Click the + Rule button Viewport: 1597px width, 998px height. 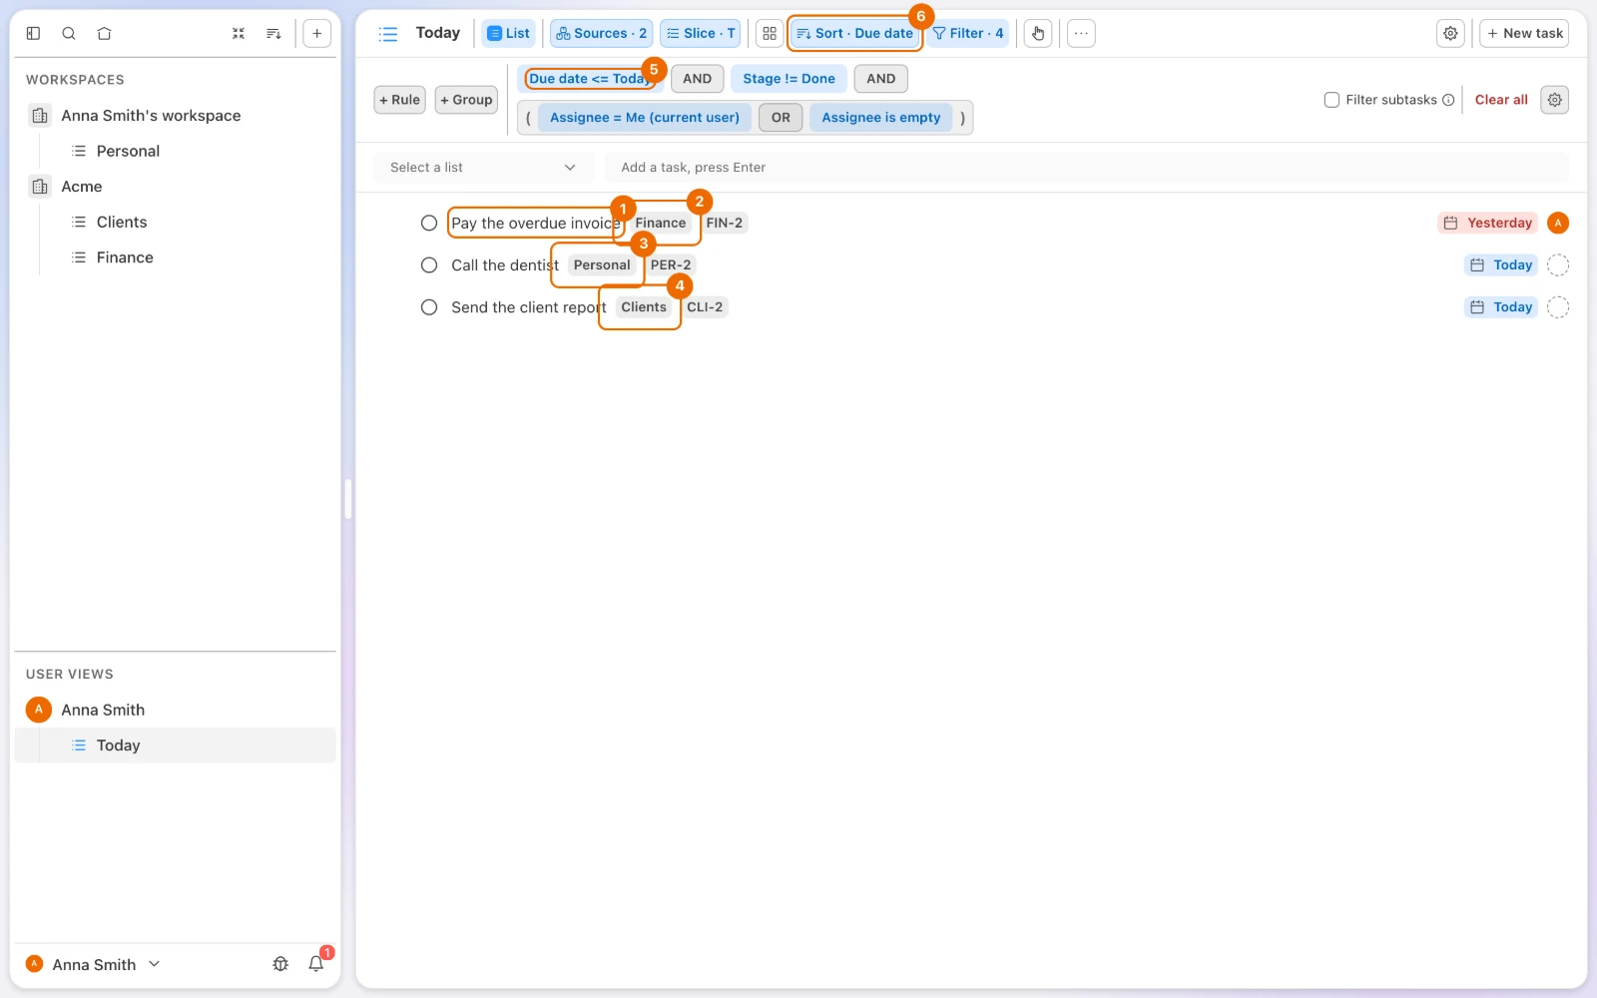click(x=400, y=100)
